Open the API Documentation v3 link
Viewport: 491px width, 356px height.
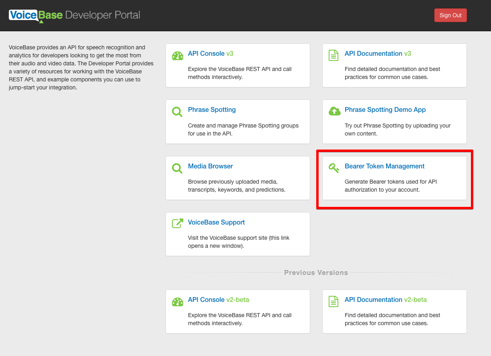point(377,54)
